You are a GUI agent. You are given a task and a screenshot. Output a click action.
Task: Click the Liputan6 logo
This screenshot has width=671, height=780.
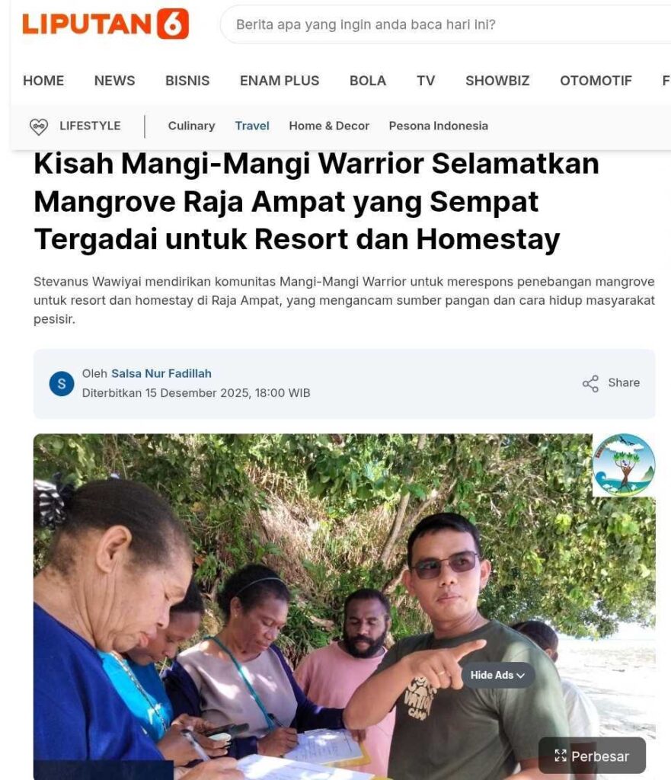tap(105, 24)
